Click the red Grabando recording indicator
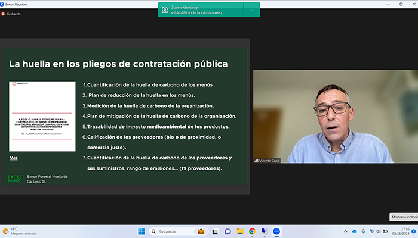 pyautogui.click(x=4, y=14)
